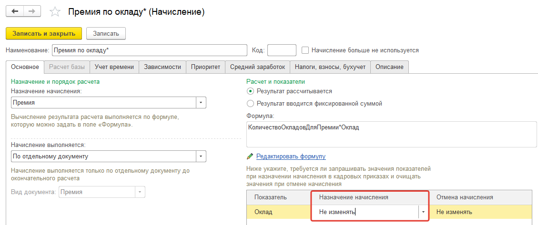This screenshot has height=225, width=538.
Task: Click the forward navigation arrow
Action: coord(31,11)
